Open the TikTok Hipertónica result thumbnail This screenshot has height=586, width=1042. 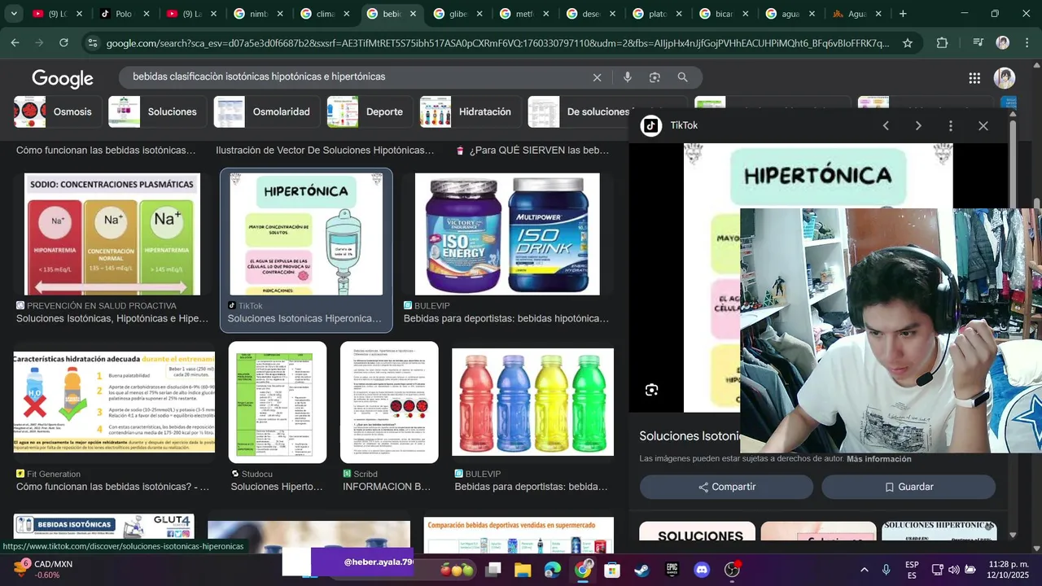point(306,234)
